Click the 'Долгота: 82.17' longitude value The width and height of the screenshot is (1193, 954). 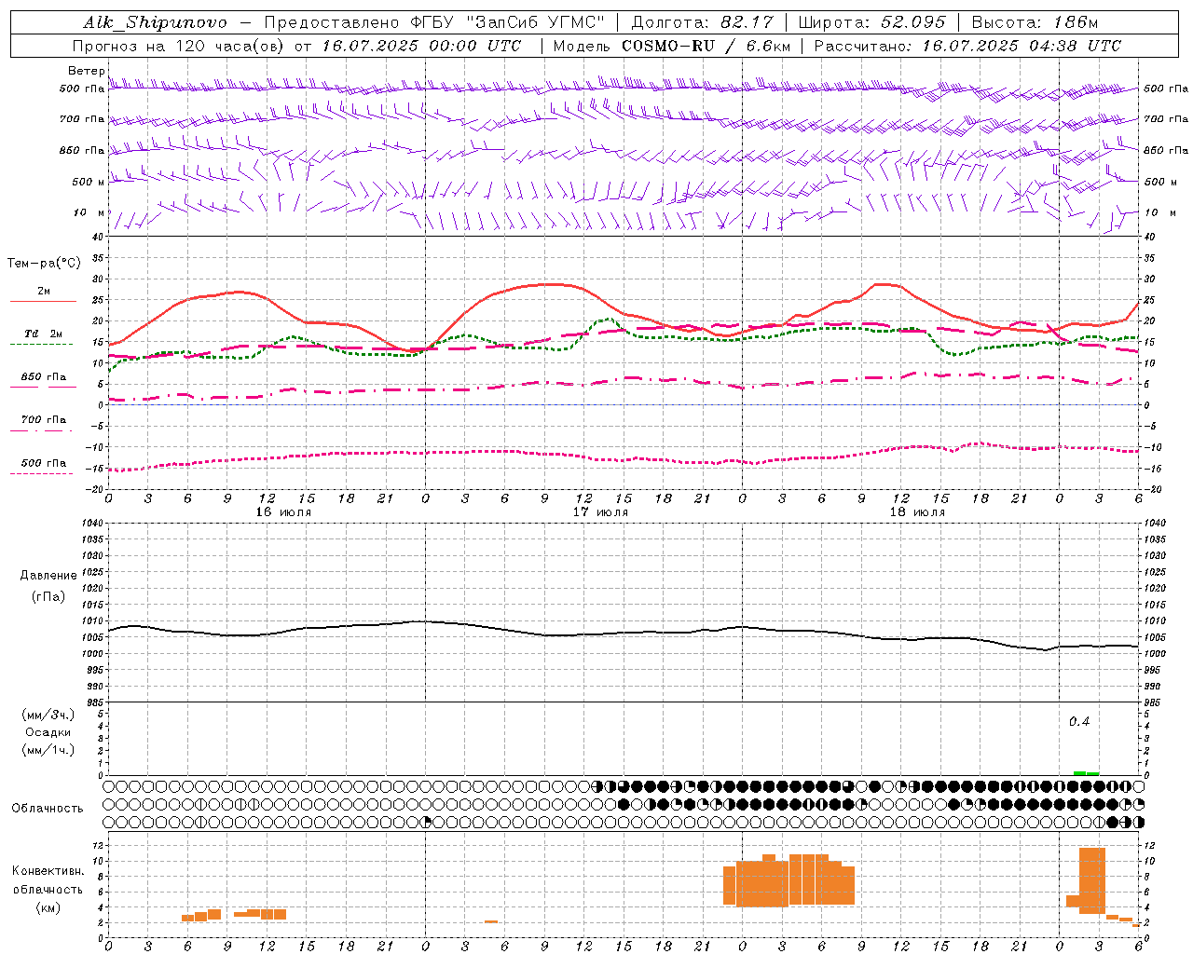coord(702,22)
